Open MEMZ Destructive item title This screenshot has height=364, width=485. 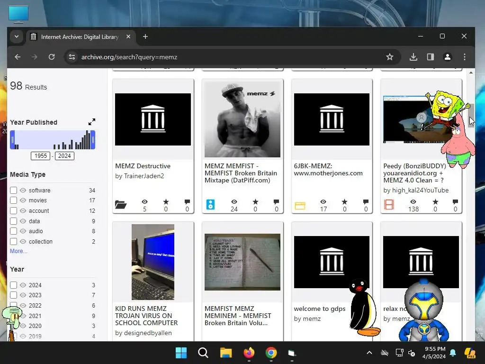click(143, 166)
